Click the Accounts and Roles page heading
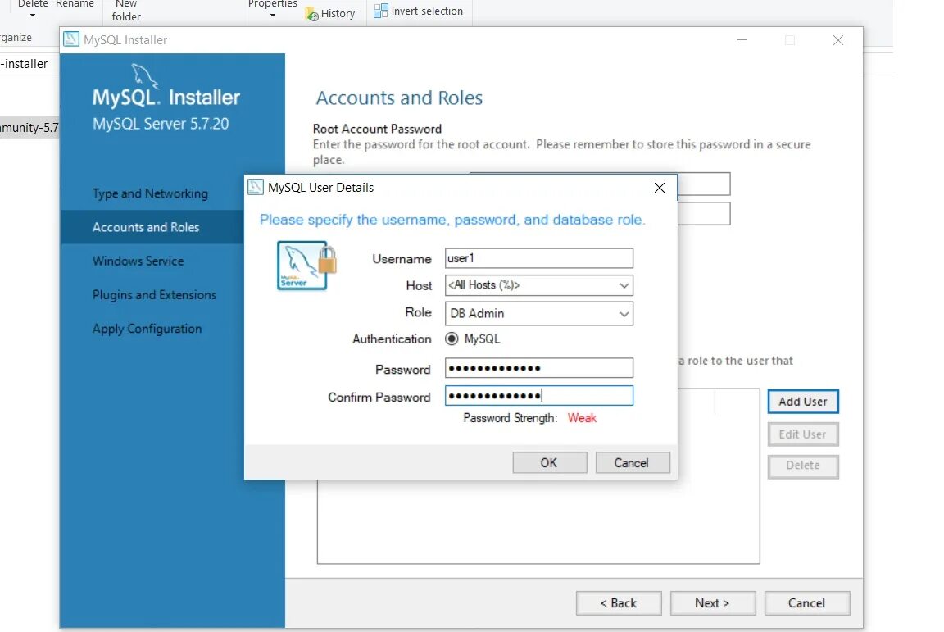The height and width of the screenshot is (632, 944). pos(399,98)
